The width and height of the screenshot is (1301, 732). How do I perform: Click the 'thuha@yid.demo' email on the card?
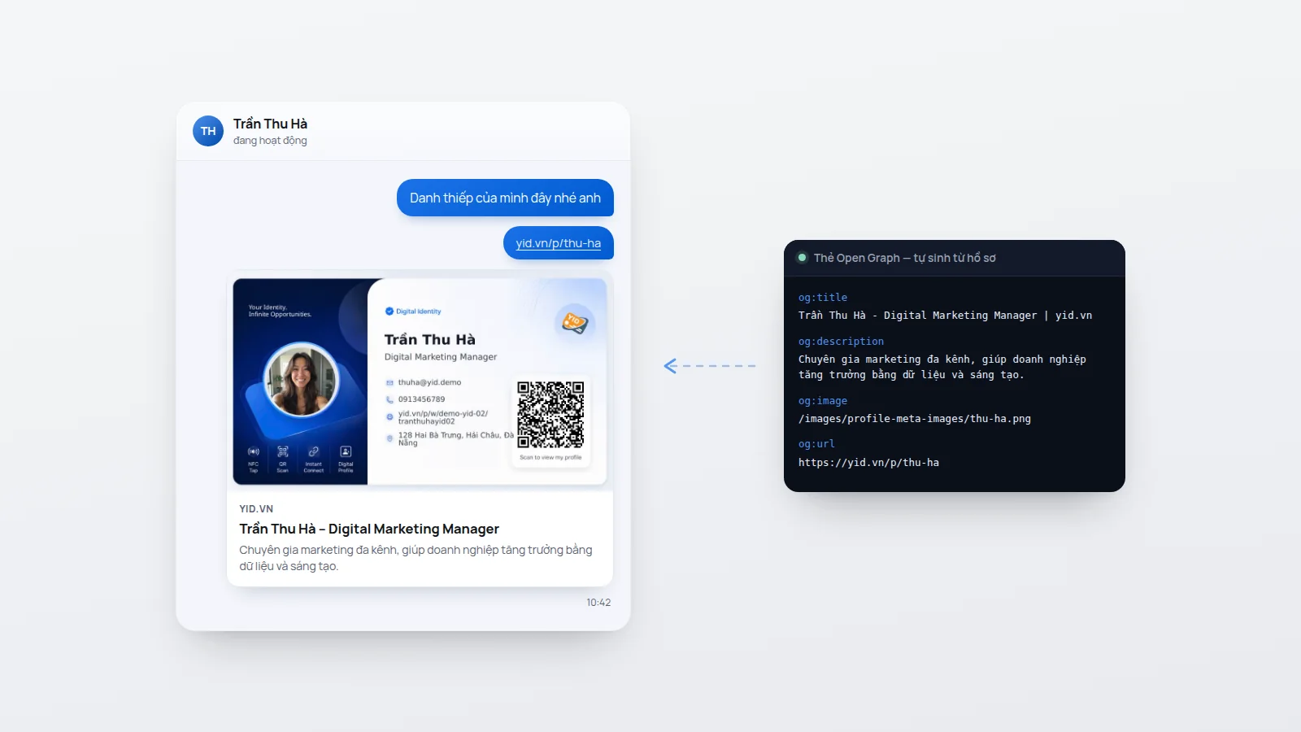[x=429, y=382]
